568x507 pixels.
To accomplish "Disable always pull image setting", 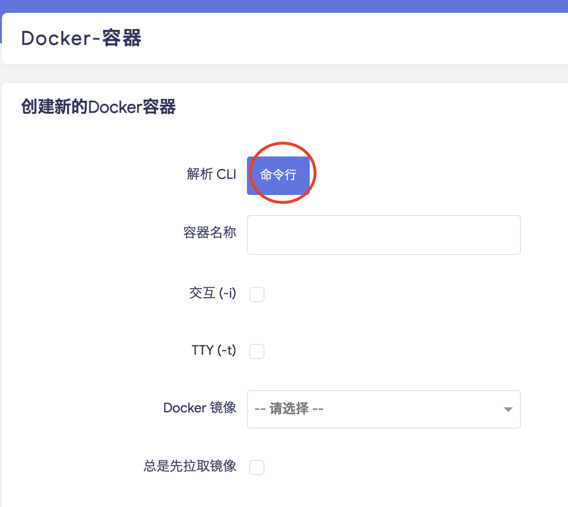I will 256,467.
